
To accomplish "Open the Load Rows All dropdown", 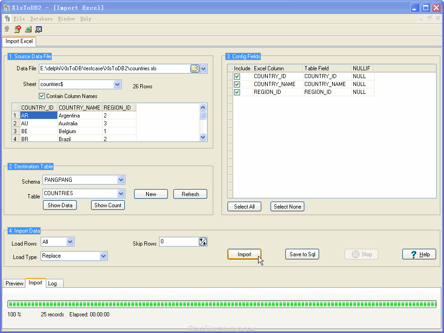I will 70,242.
